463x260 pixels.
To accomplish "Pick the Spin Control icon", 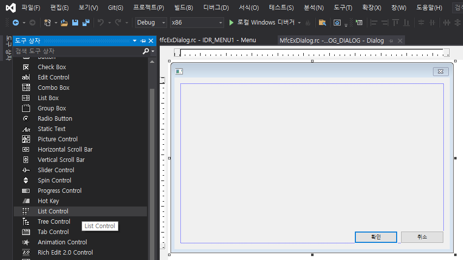I will (x=26, y=181).
